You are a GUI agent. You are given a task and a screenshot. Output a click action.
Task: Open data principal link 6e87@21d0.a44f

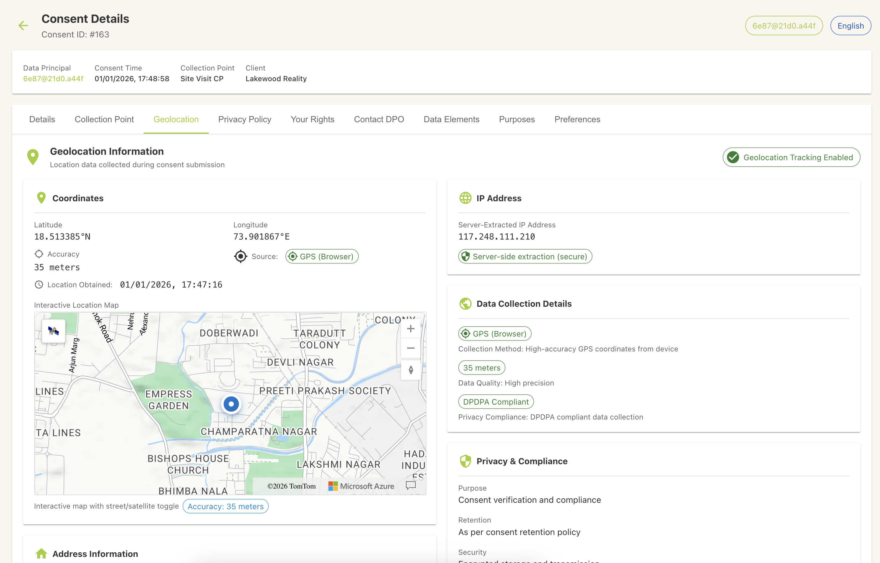[x=53, y=78]
